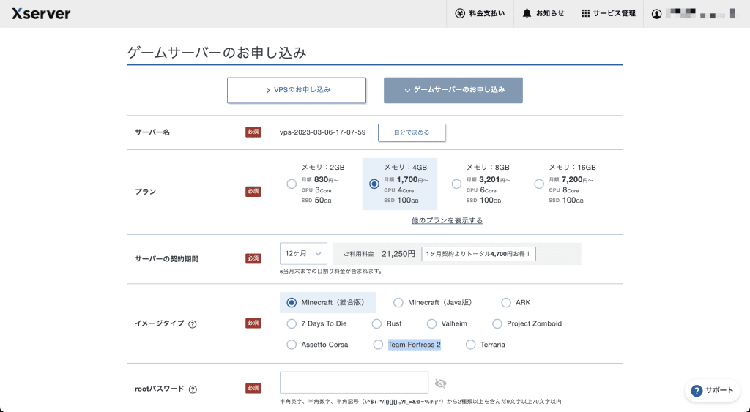This screenshot has width=750, height=412.
Task: Switch to VPSのお申し込み tab
Action: (297, 90)
